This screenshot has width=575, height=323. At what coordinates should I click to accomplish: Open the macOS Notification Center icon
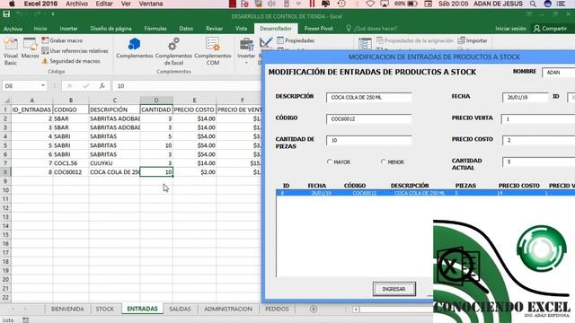coord(562,4)
